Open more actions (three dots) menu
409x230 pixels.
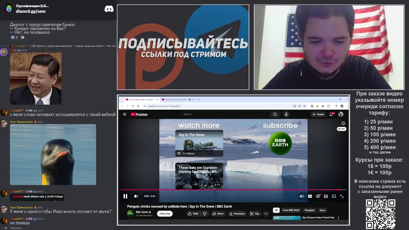pos(266,214)
